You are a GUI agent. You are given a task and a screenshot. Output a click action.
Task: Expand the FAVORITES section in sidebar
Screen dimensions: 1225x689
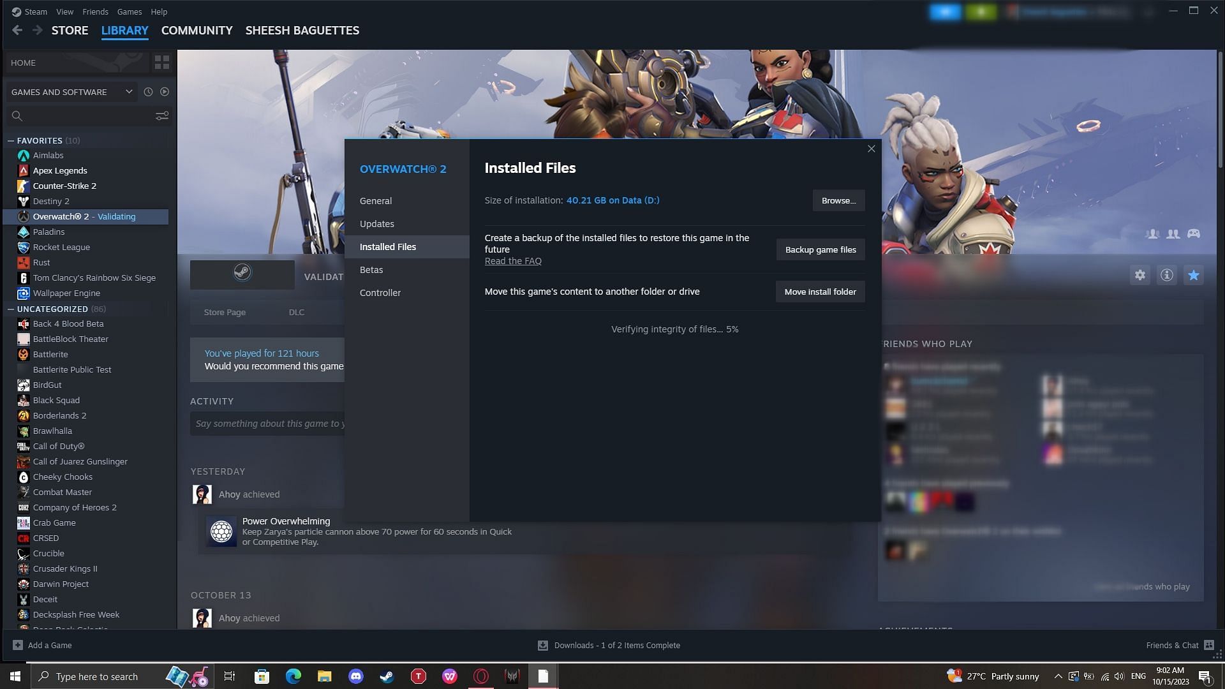(x=40, y=140)
